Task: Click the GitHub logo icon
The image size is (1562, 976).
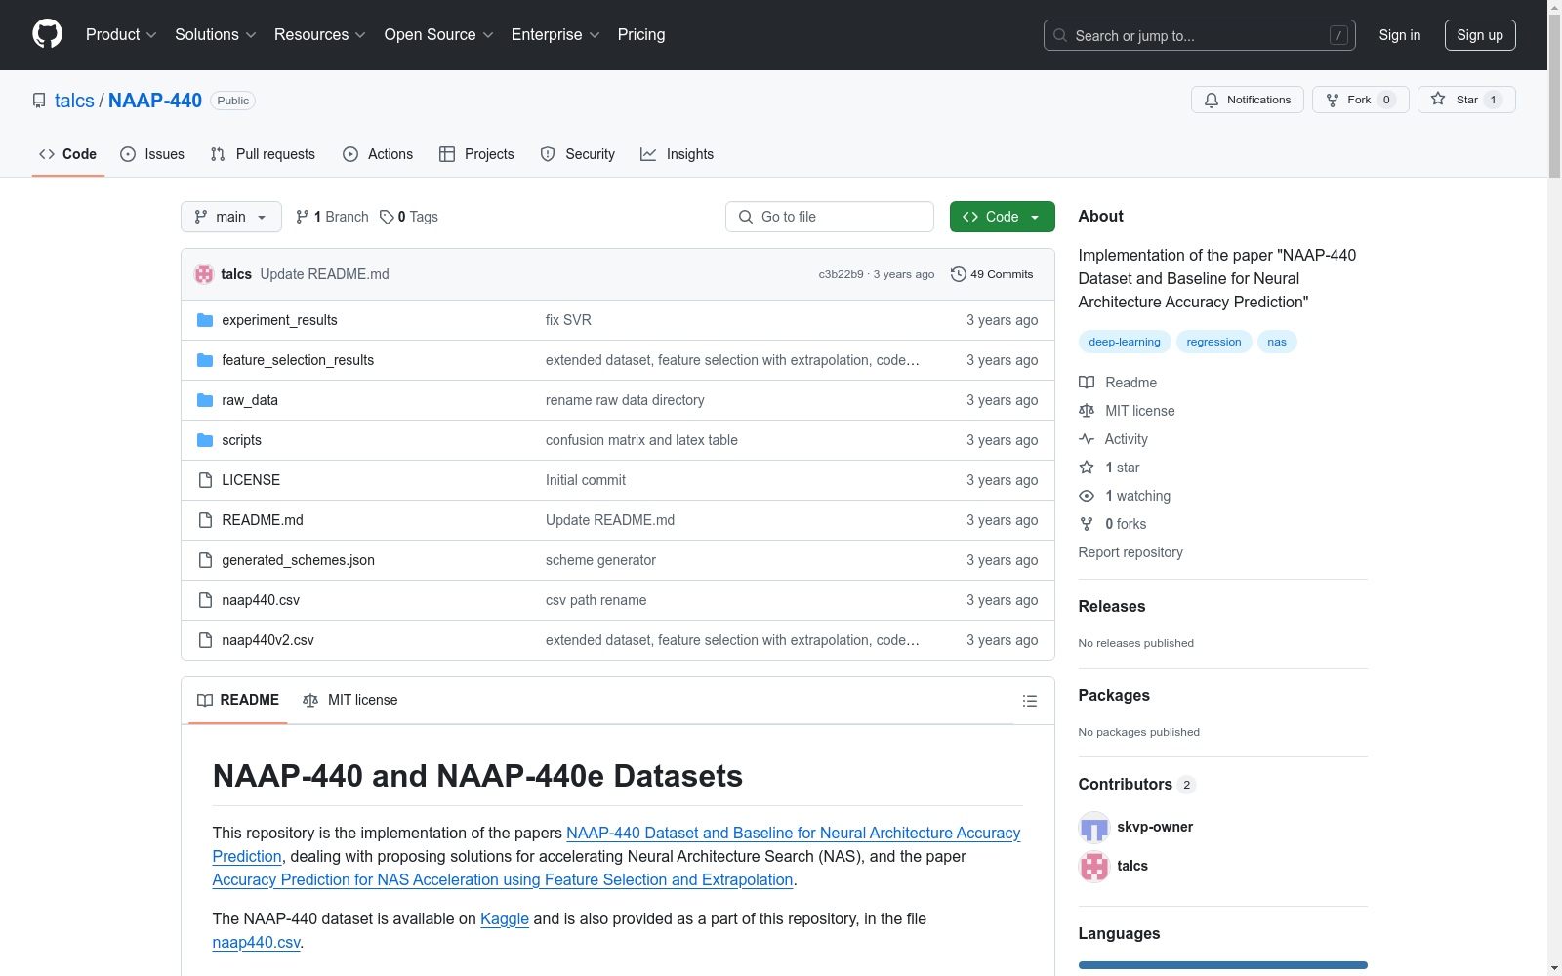Action: (47, 34)
